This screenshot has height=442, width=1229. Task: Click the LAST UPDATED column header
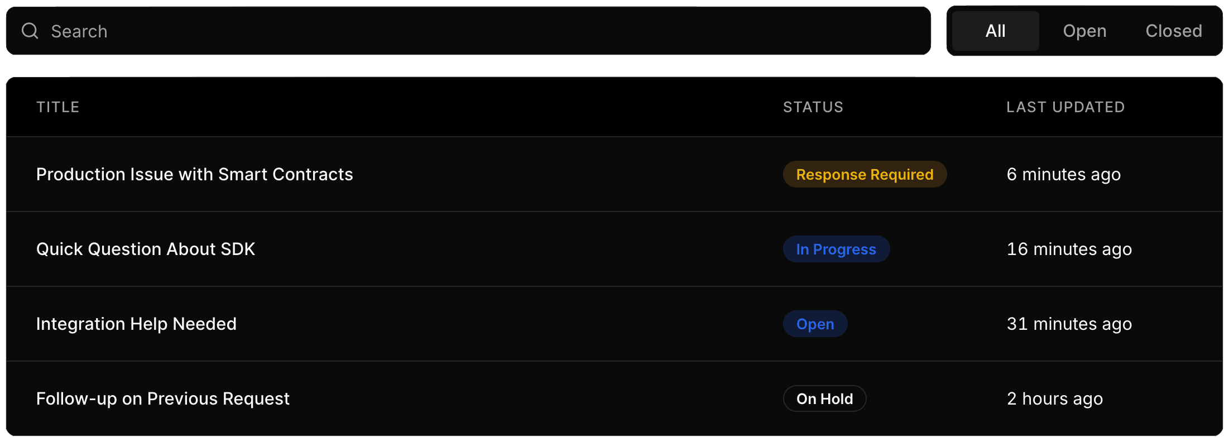1065,107
